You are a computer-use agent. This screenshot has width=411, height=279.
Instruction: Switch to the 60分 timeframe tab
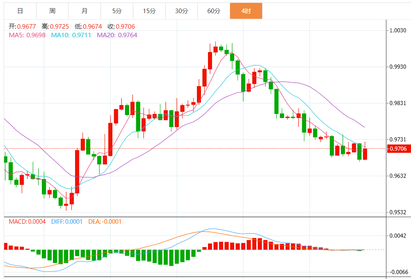point(214,11)
